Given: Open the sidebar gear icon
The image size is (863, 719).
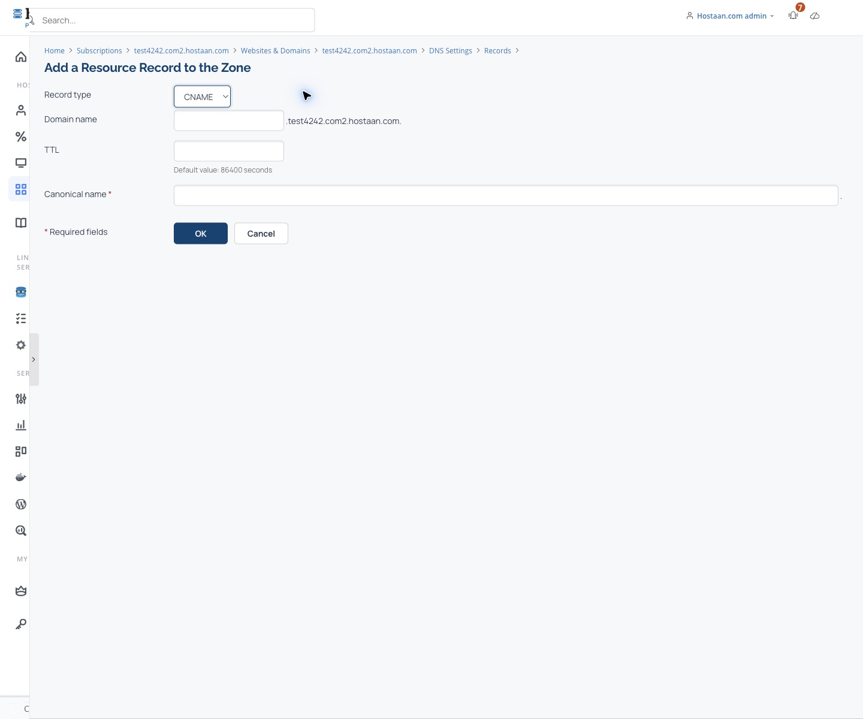Looking at the screenshot, I should coord(21,345).
